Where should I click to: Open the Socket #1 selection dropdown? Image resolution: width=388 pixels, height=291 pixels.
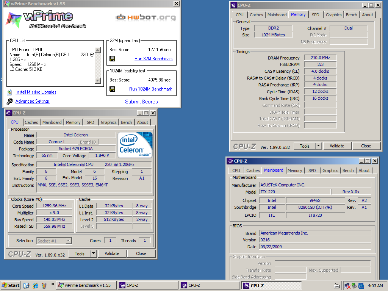click(x=55, y=241)
